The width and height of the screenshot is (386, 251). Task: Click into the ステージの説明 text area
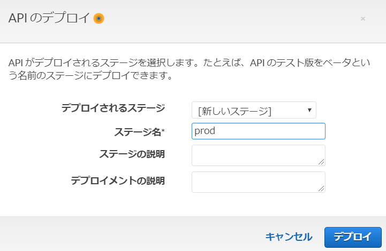pos(258,155)
